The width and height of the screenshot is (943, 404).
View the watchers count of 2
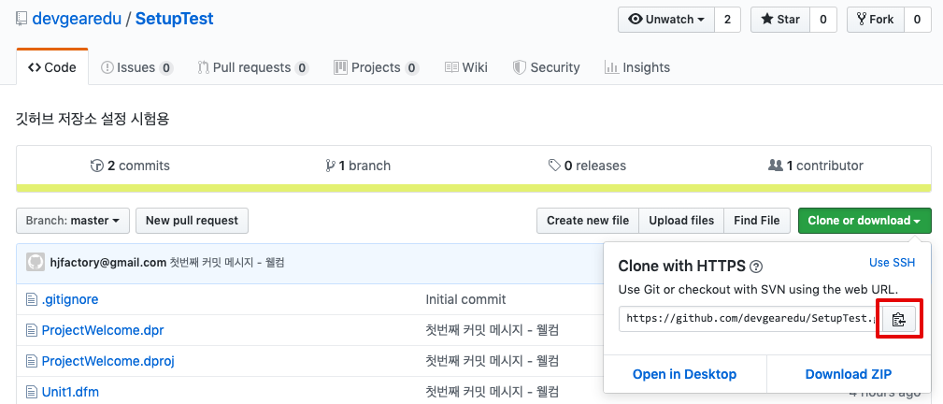coord(727,20)
